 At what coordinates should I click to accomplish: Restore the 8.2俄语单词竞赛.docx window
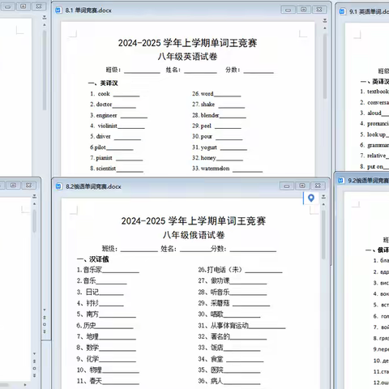[302, 186]
